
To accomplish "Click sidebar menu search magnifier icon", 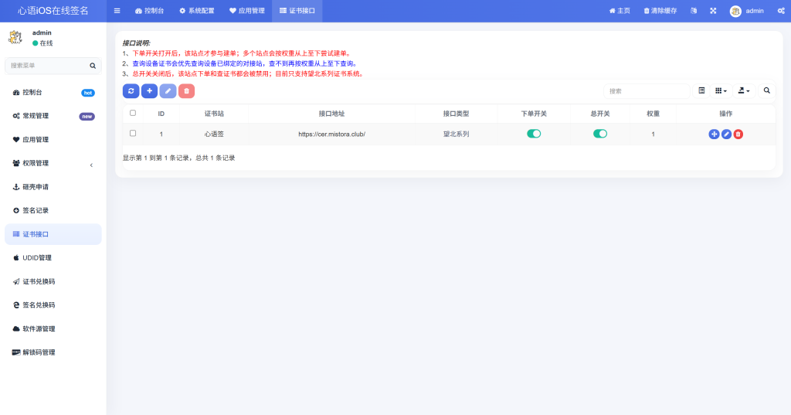I will [93, 66].
